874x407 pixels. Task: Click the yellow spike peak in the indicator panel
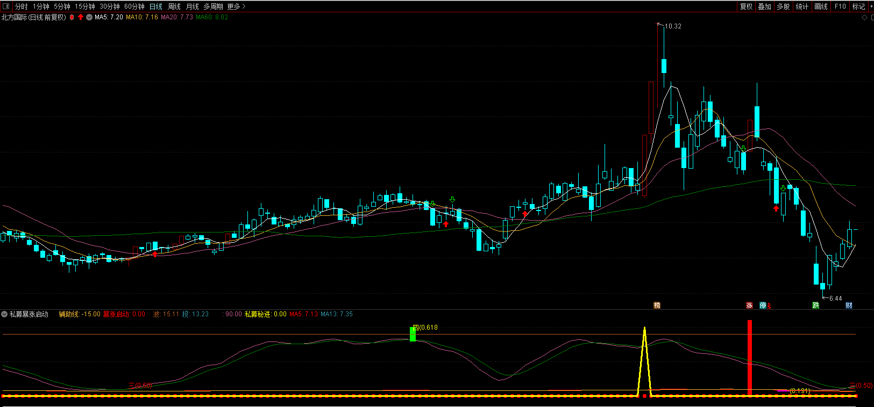[x=644, y=329]
